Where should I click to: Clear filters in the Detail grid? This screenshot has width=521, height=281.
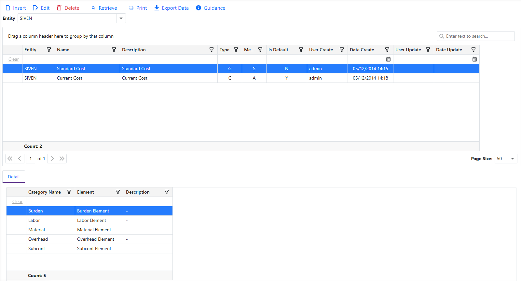coord(18,201)
